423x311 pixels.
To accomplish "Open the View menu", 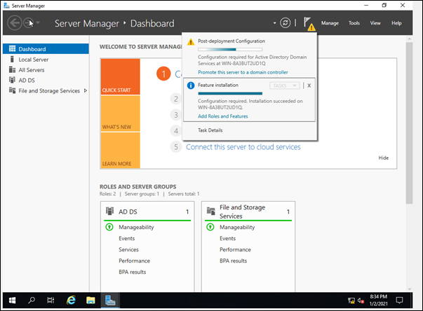I will coord(375,23).
